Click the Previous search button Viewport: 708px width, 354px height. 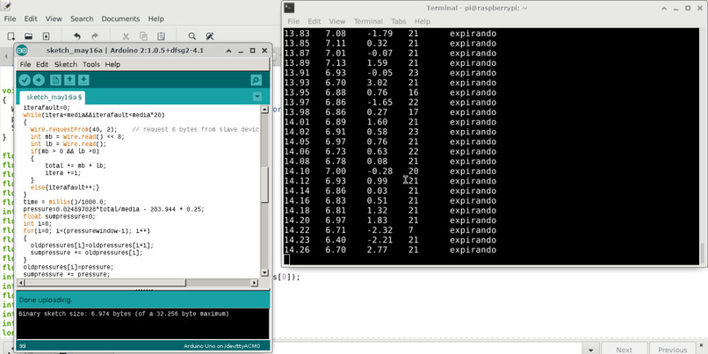click(672, 350)
